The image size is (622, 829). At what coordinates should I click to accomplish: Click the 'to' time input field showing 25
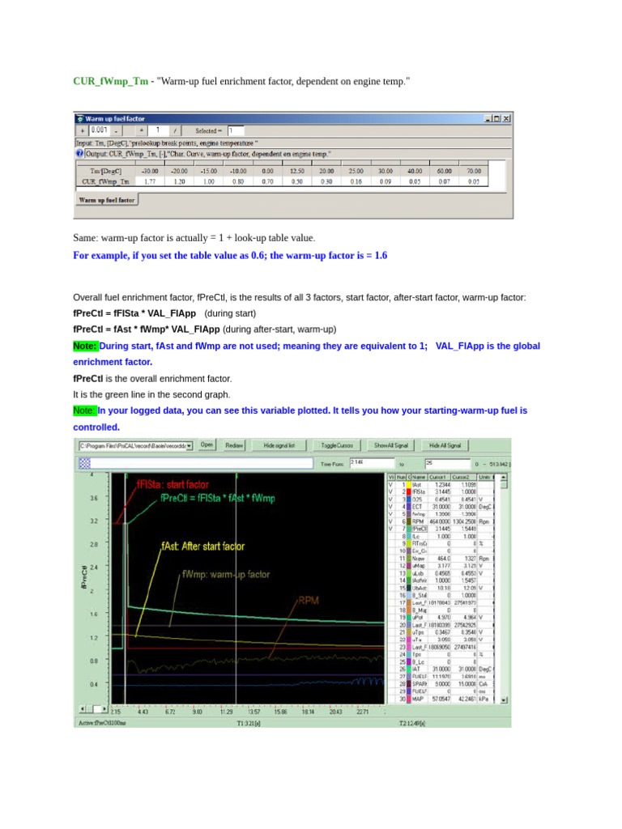coord(447,464)
